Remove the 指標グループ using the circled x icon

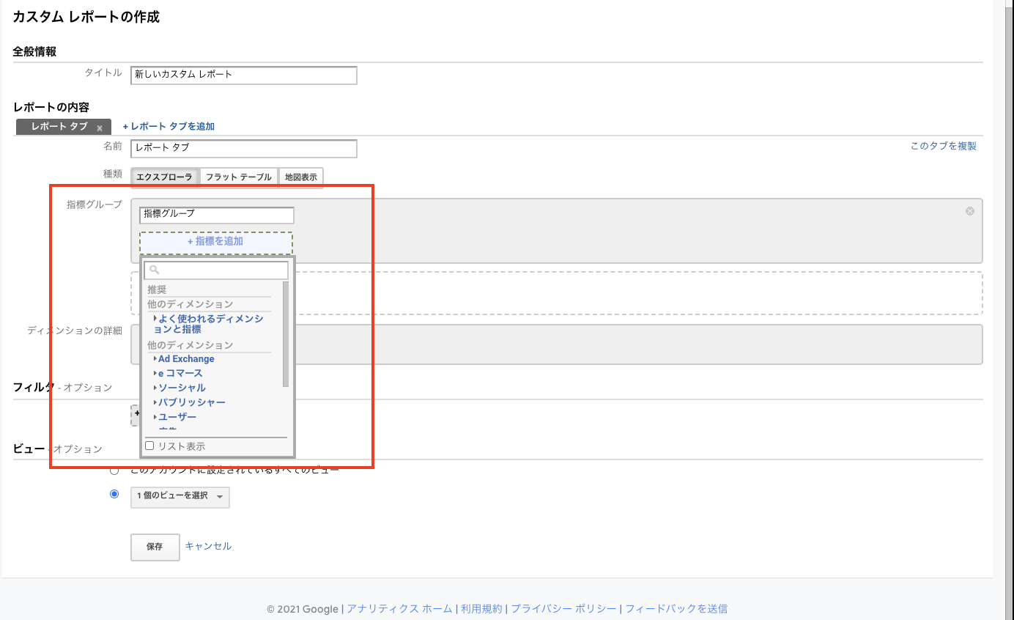click(x=970, y=211)
